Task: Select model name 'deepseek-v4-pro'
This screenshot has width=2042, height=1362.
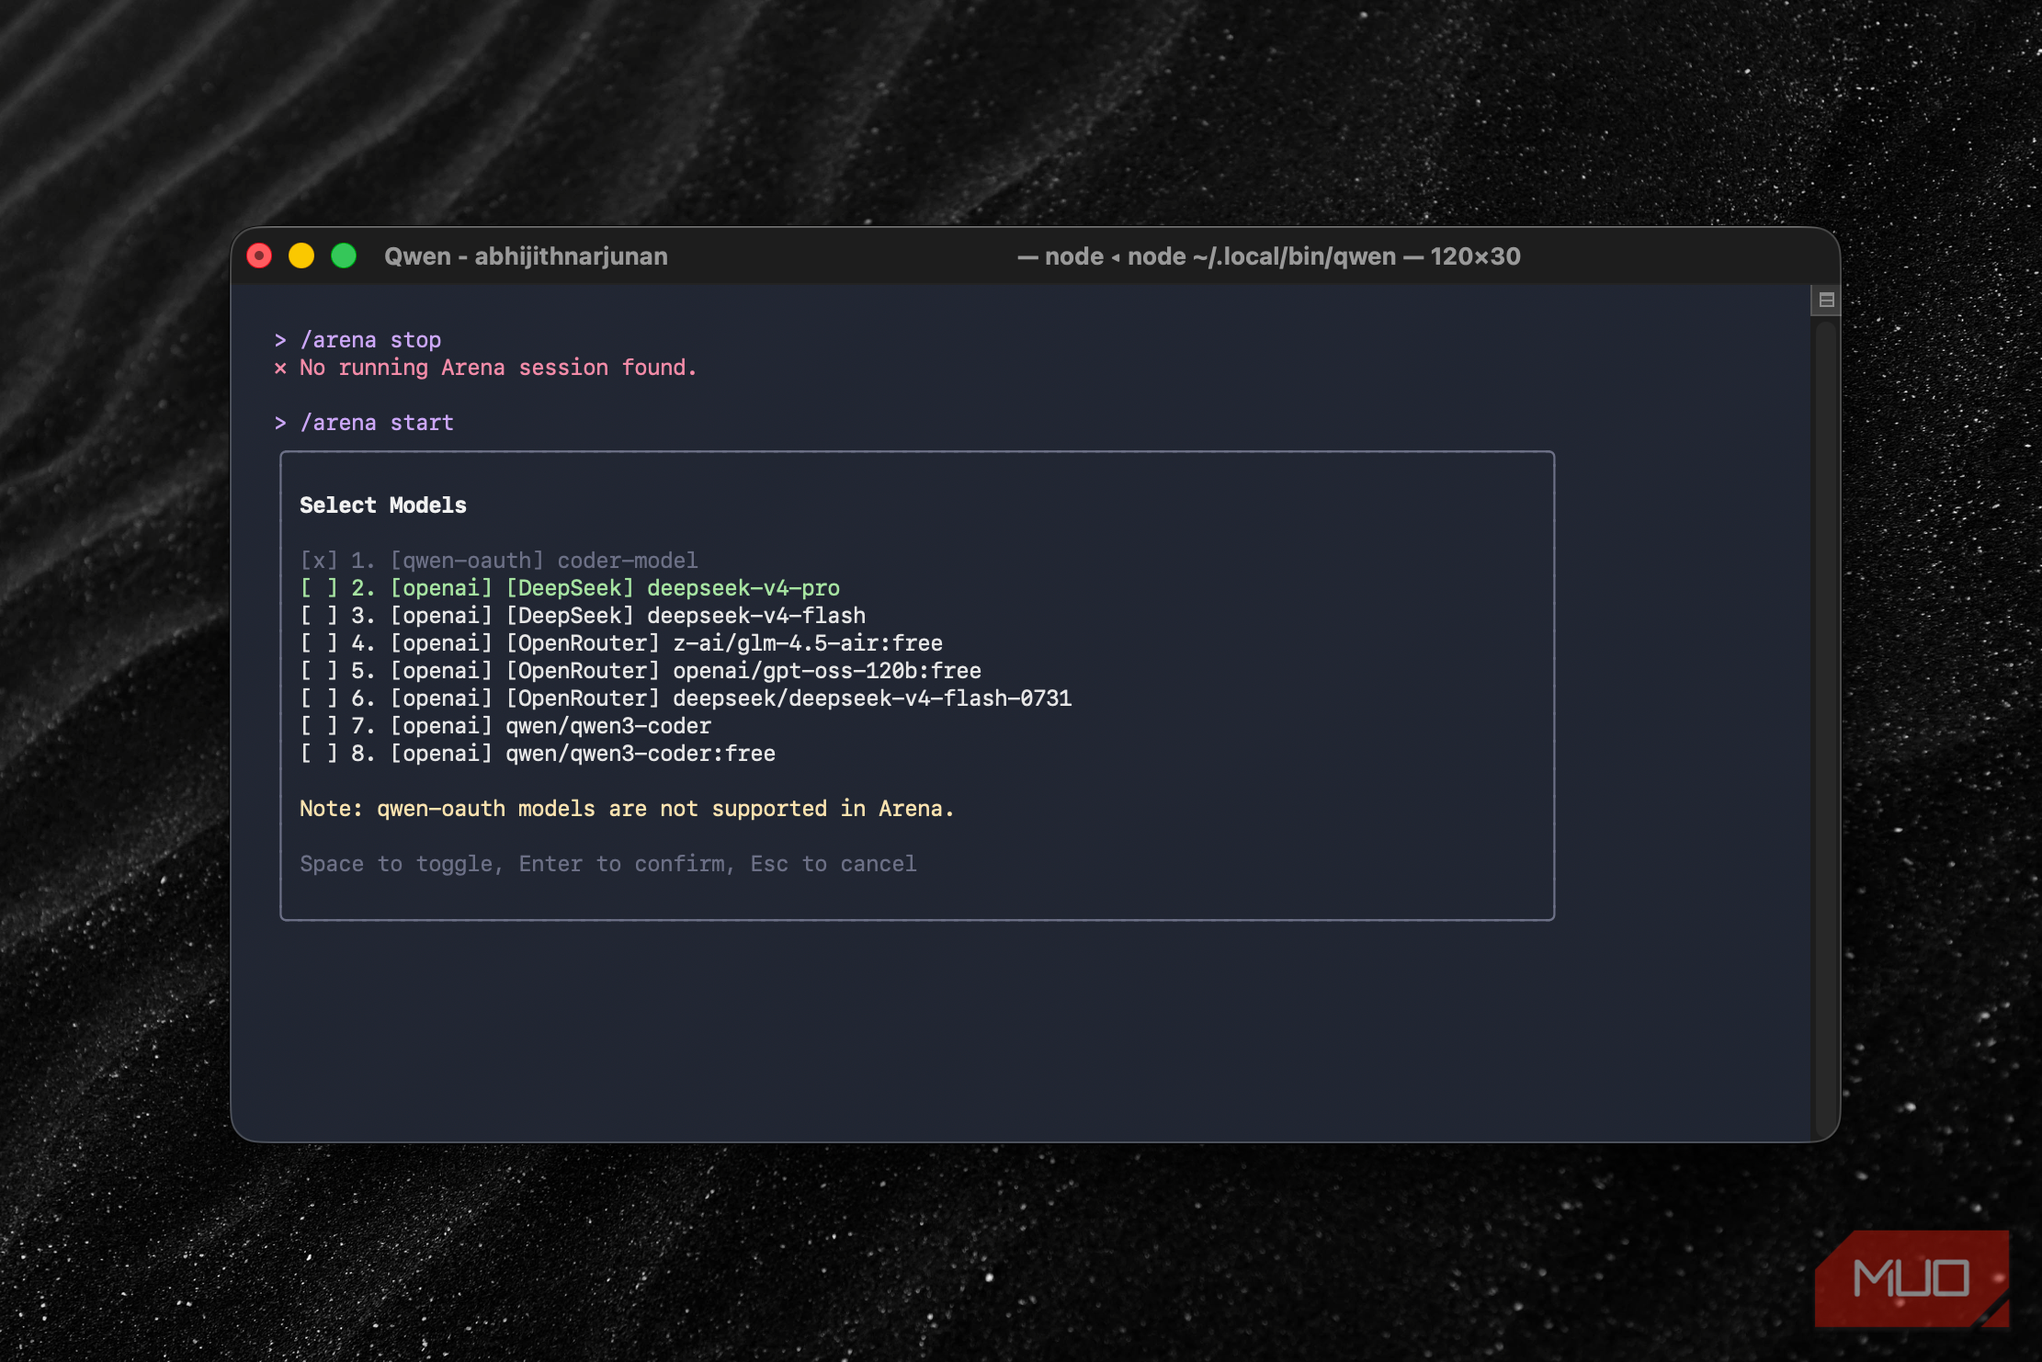Action: pyautogui.click(x=743, y=588)
